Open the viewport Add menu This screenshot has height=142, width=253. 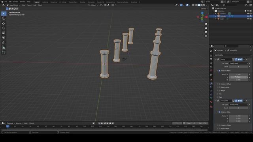pyautogui.click(x=35, y=5)
